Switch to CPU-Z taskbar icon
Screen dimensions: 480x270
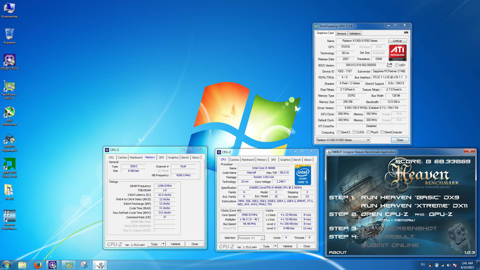coord(52,265)
